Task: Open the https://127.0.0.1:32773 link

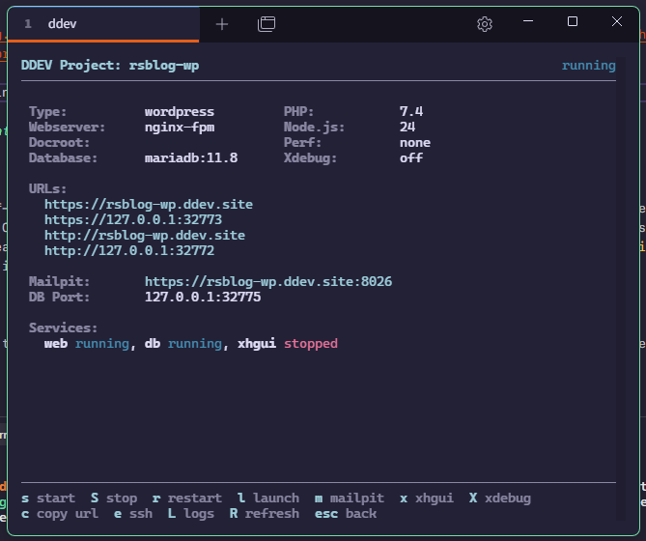Action: (x=133, y=219)
